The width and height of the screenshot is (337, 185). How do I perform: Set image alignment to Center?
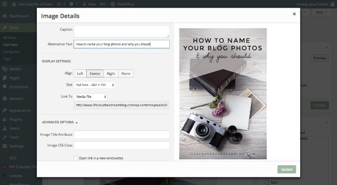[95, 73]
